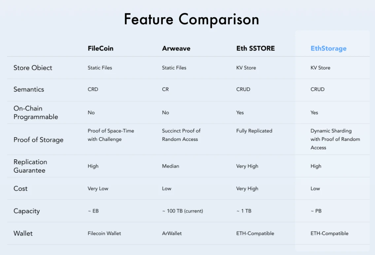Open the blue EthStorage header link

[x=328, y=48]
